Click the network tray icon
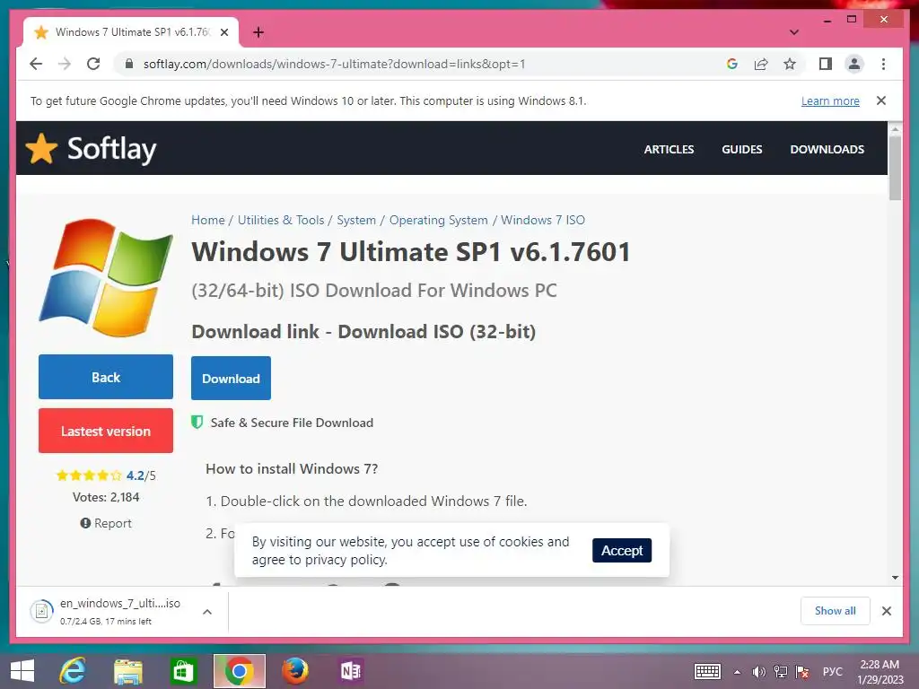 click(x=781, y=672)
